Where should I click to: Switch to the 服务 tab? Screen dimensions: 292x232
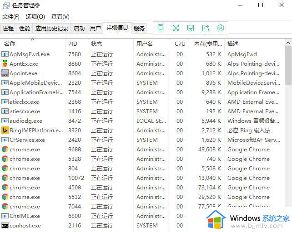(x=139, y=28)
